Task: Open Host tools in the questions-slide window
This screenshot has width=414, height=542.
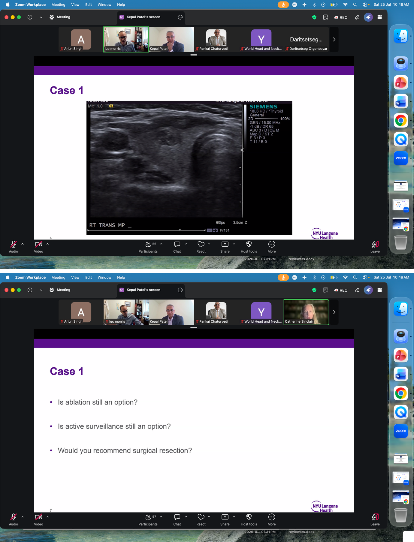Action: [249, 519]
